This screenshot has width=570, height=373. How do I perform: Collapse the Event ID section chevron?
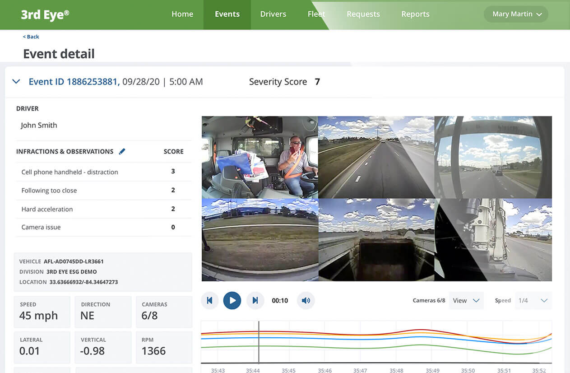tap(16, 82)
